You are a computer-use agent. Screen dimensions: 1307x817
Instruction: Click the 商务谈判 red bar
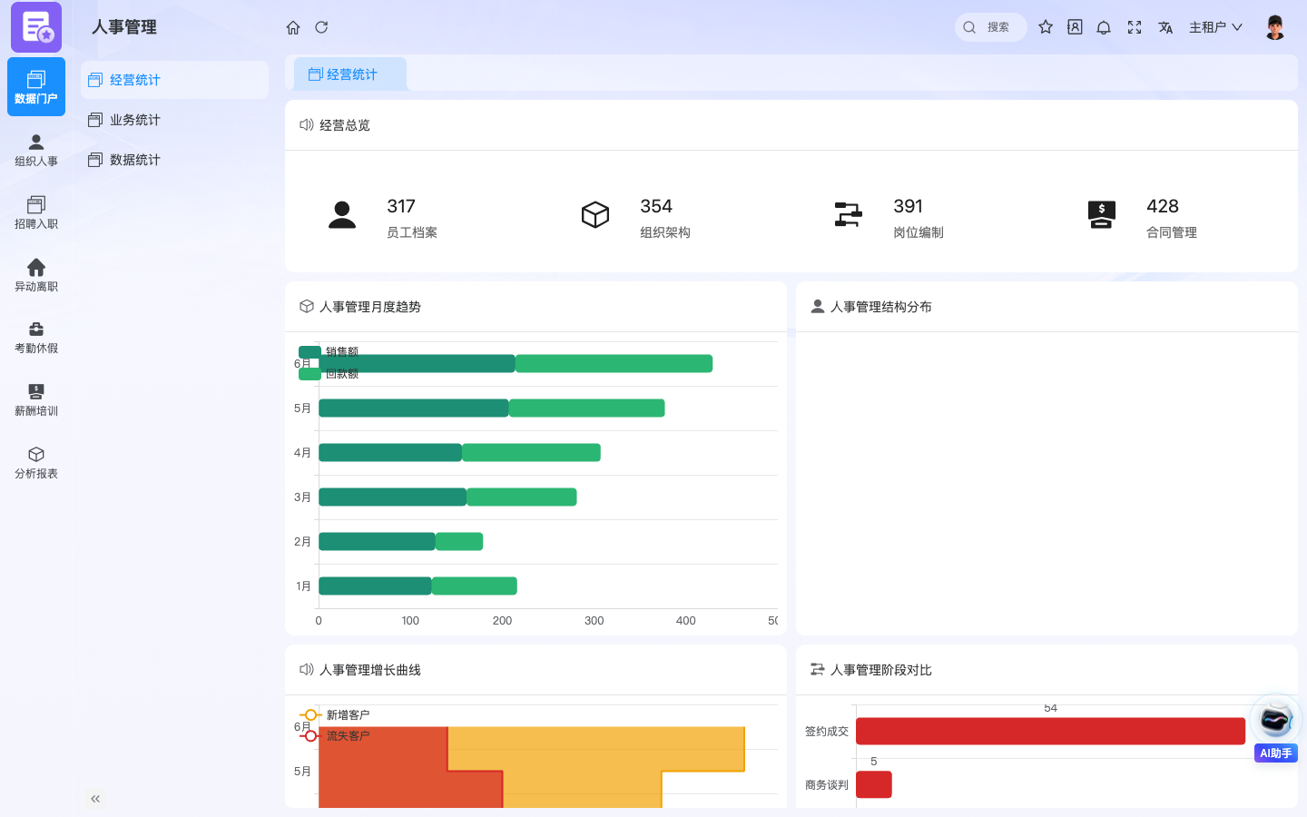tap(874, 784)
